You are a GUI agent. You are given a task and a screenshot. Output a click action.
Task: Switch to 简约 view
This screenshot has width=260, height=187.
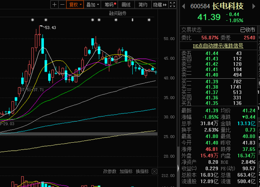[x=143, y=5]
